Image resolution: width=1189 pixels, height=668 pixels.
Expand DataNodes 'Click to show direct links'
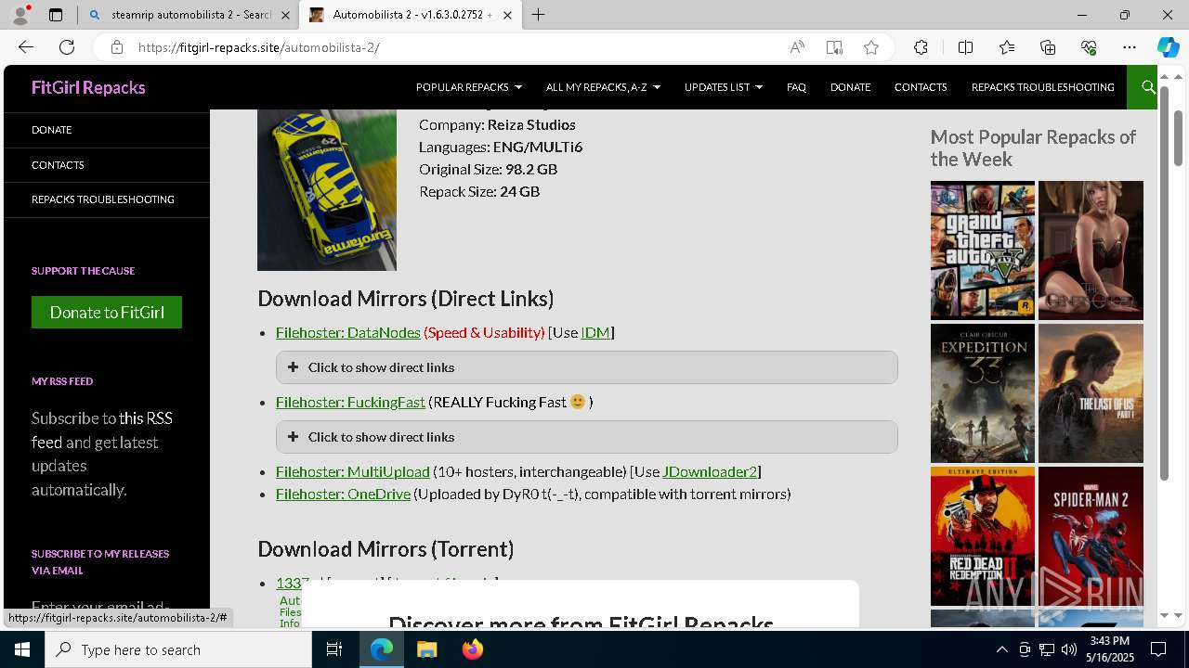click(586, 367)
